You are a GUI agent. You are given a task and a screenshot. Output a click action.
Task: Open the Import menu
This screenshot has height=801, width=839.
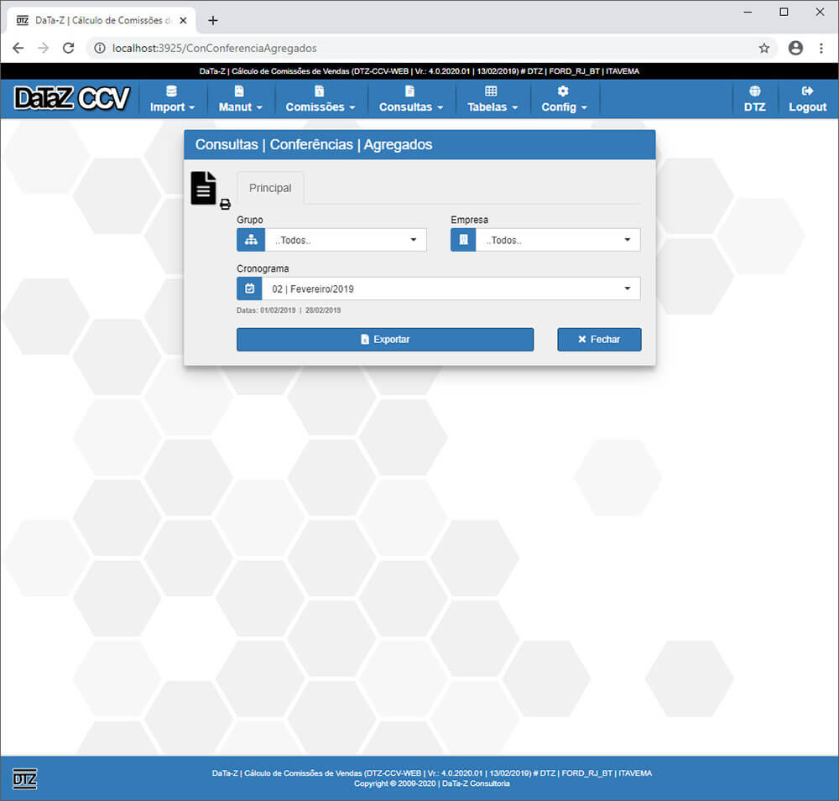point(172,99)
